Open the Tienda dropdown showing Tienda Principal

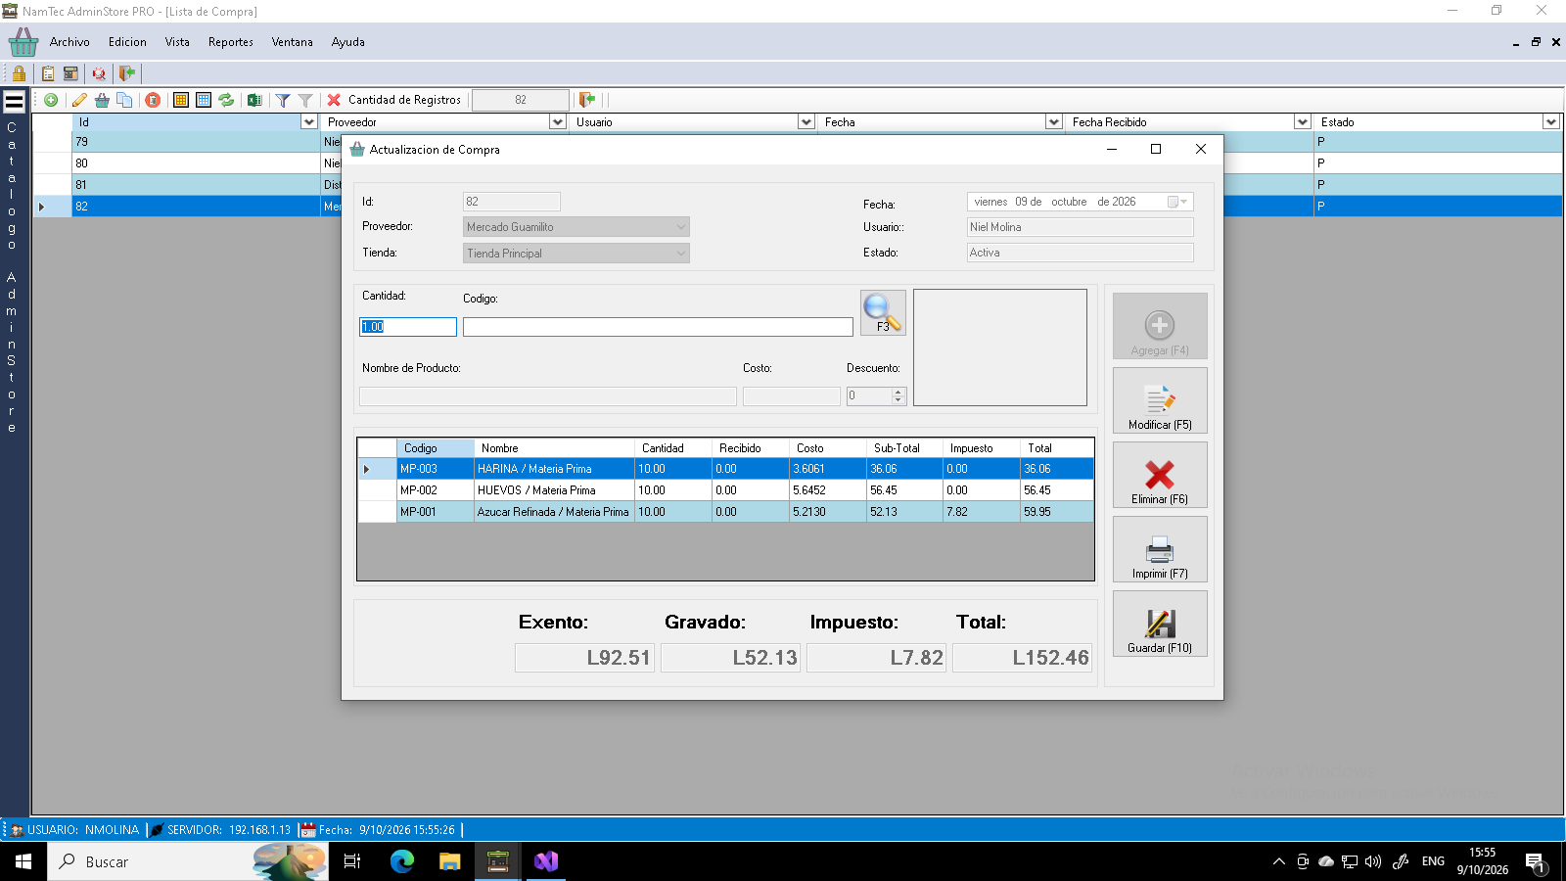pyautogui.click(x=576, y=254)
